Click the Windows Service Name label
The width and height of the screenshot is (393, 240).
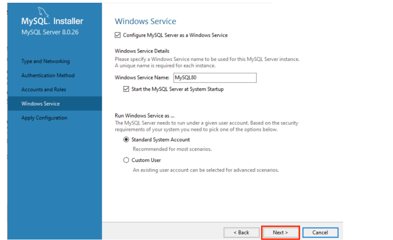(x=142, y=78)
